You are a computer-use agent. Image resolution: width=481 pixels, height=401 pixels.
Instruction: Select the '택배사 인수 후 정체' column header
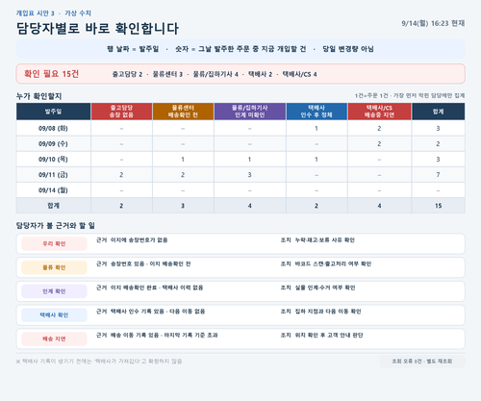click(x=316, y=112)
